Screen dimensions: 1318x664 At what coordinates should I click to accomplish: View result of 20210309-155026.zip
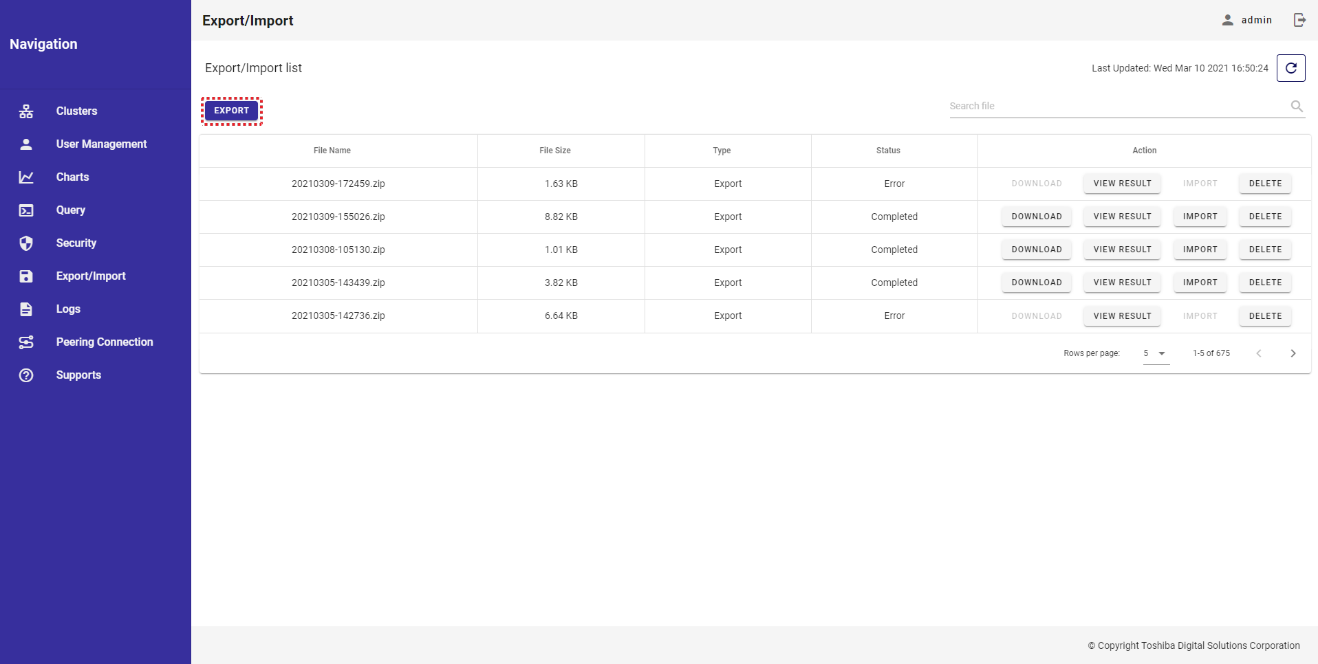1122,217
